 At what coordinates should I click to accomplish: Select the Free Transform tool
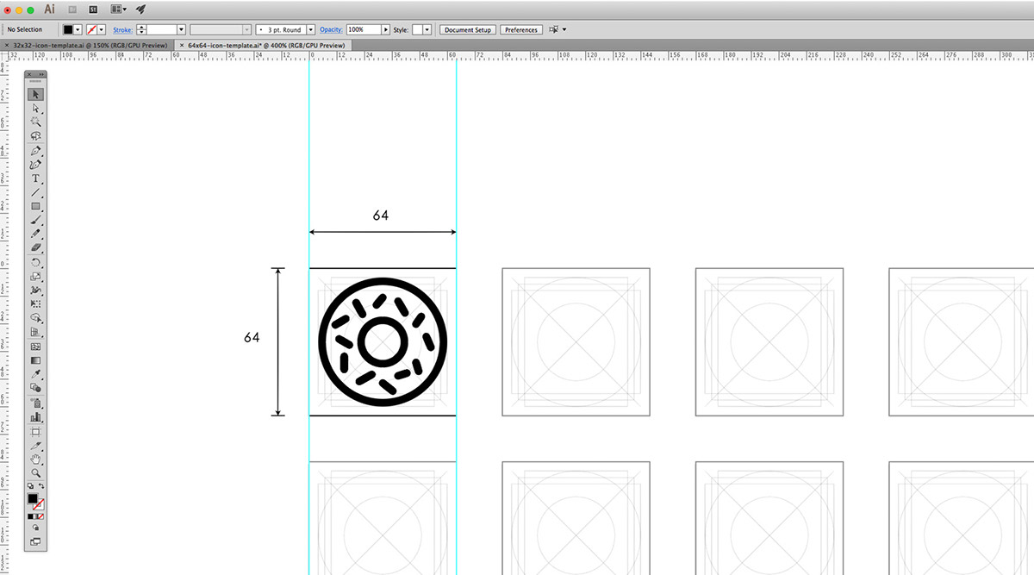tap(35, 303)
